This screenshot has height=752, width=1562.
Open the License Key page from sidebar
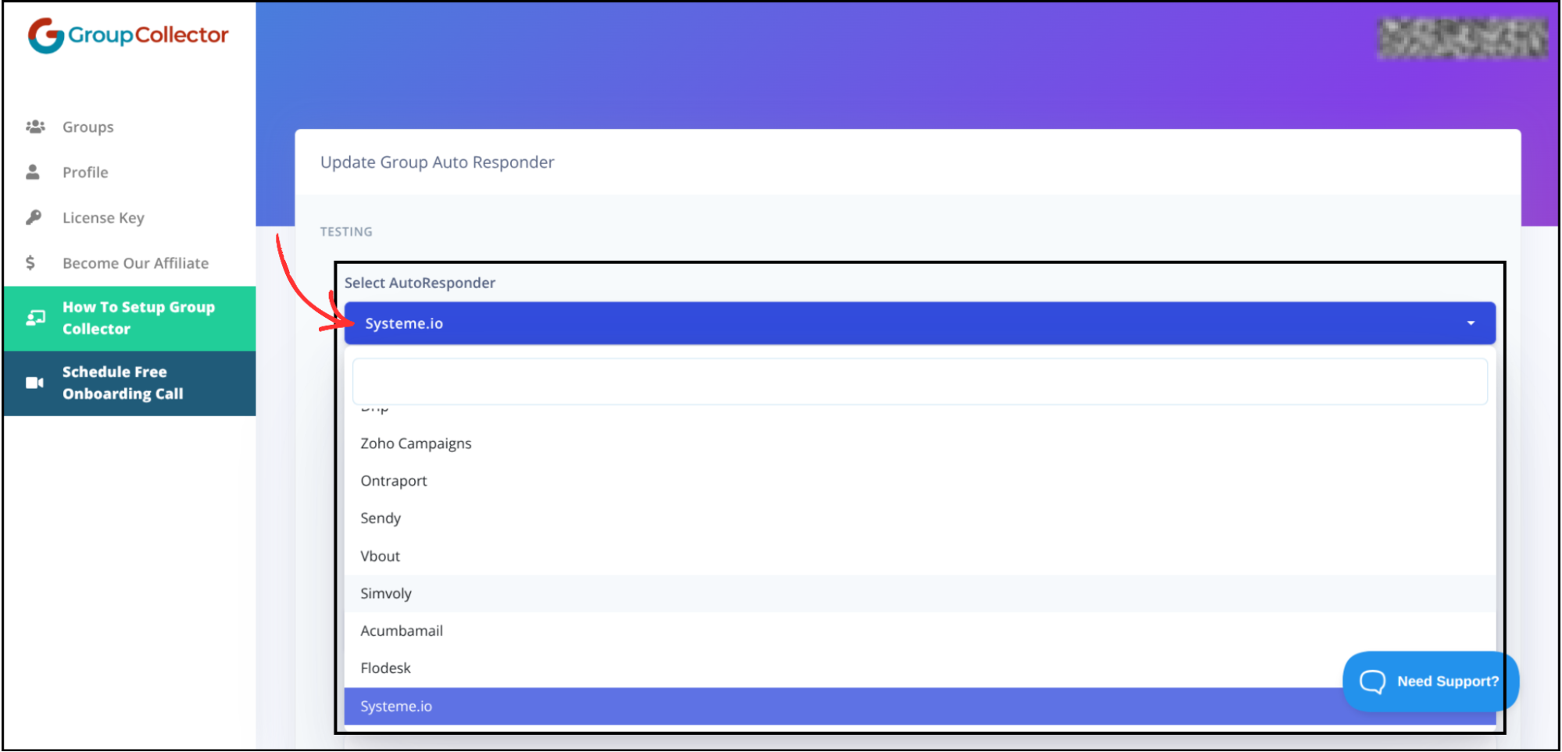click(103, 217)
